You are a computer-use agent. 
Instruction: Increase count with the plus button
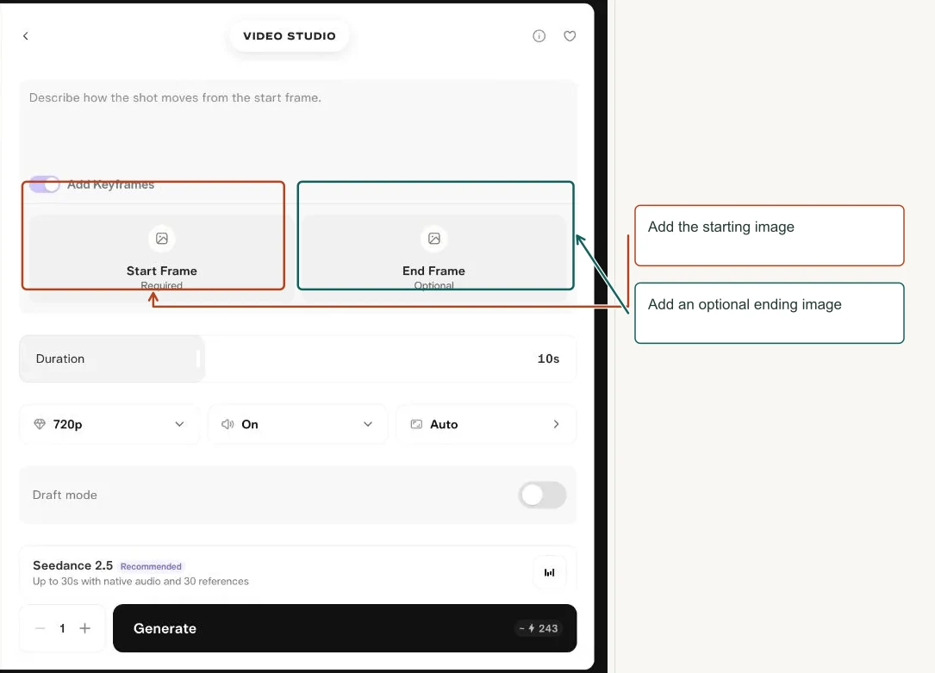pos(84,628)
